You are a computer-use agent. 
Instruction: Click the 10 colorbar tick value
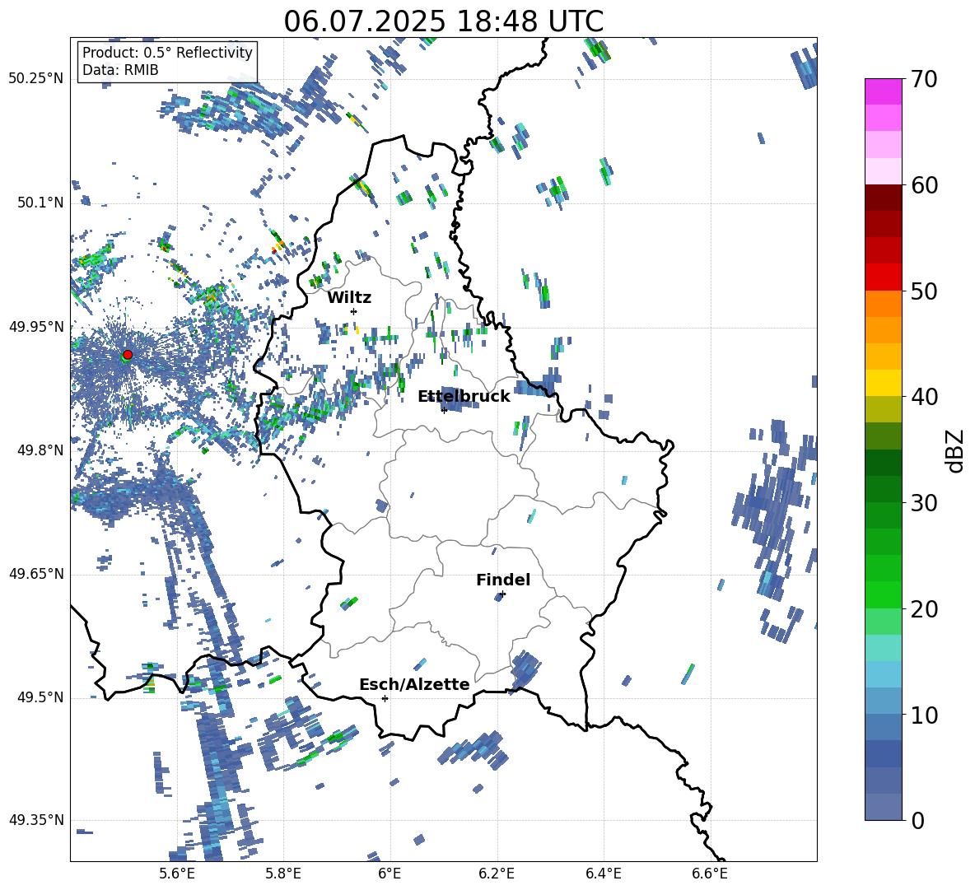924,715
